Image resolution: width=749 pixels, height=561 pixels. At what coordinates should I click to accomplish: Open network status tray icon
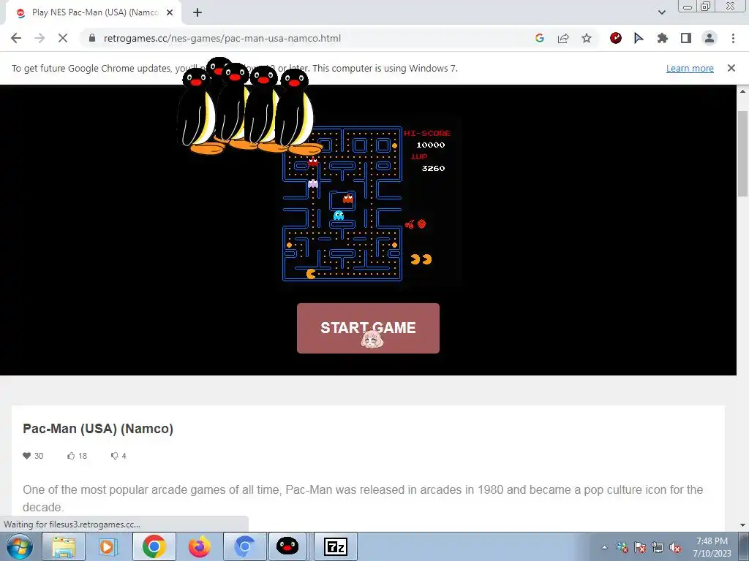pos(658,548)
